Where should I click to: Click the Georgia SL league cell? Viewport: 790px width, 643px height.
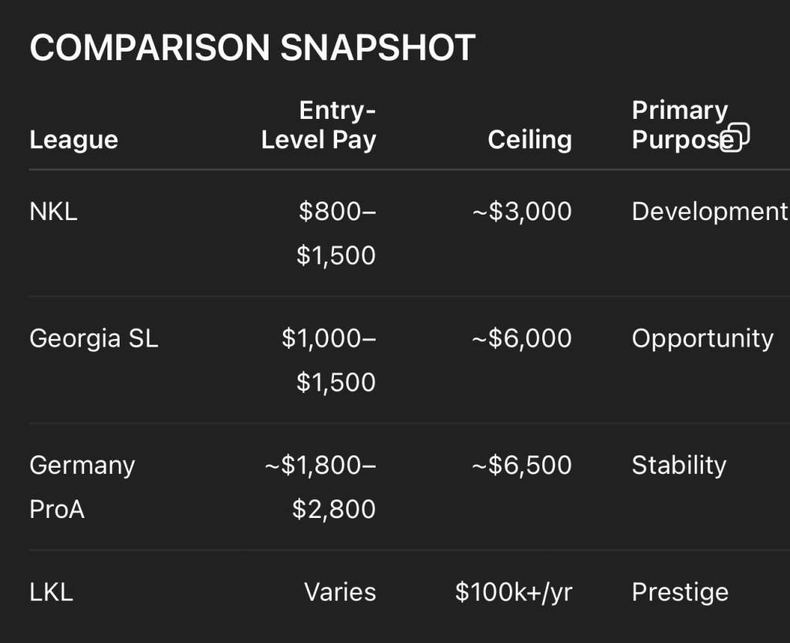coord(93,338)
